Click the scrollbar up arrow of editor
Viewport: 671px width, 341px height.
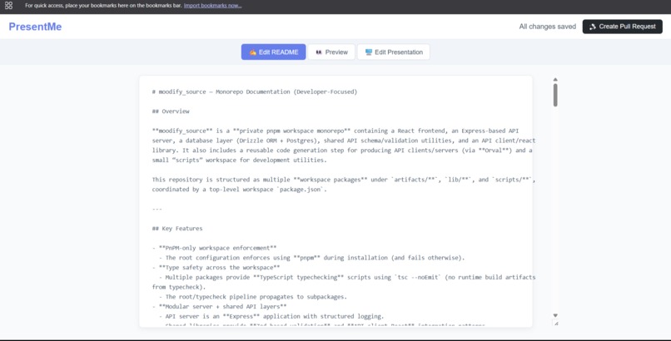[555, 80]
